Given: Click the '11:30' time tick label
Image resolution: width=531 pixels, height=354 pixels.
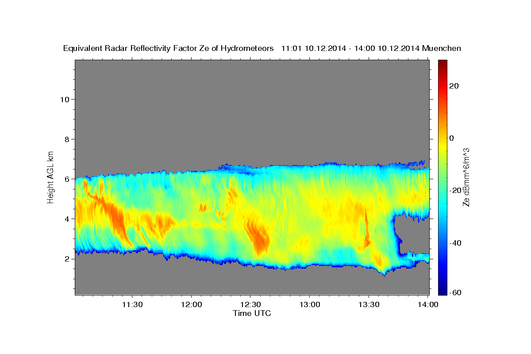Looking at the screenshot, I should (133, 305).
